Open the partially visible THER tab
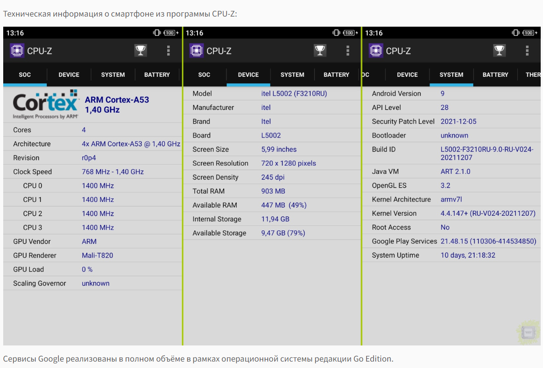Screen dimensions: 543x368 (532, 75)
